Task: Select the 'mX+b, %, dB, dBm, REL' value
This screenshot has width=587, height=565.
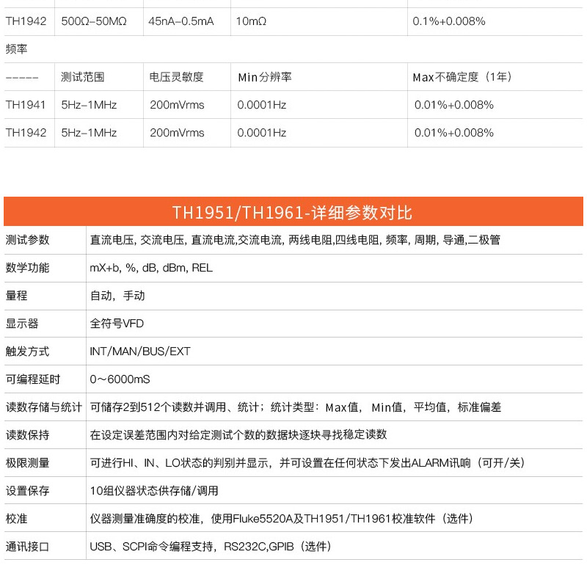Action: [x=151, y=268]
